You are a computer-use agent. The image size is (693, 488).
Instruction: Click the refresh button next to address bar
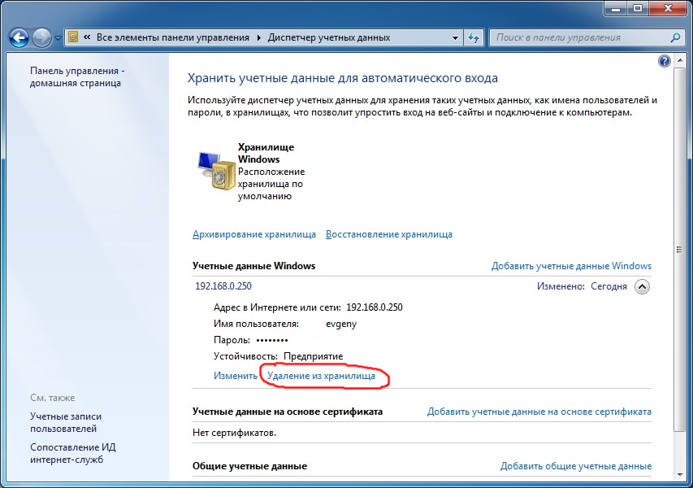tap(474, 38)
